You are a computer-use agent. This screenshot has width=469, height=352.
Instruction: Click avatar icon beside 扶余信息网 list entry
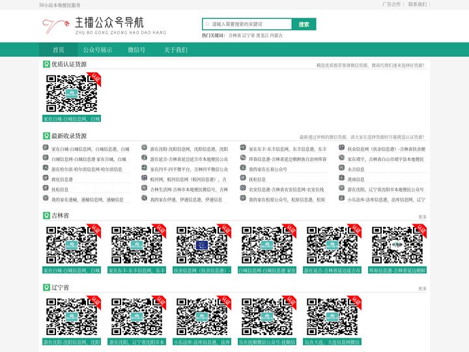tap(341, 147)
